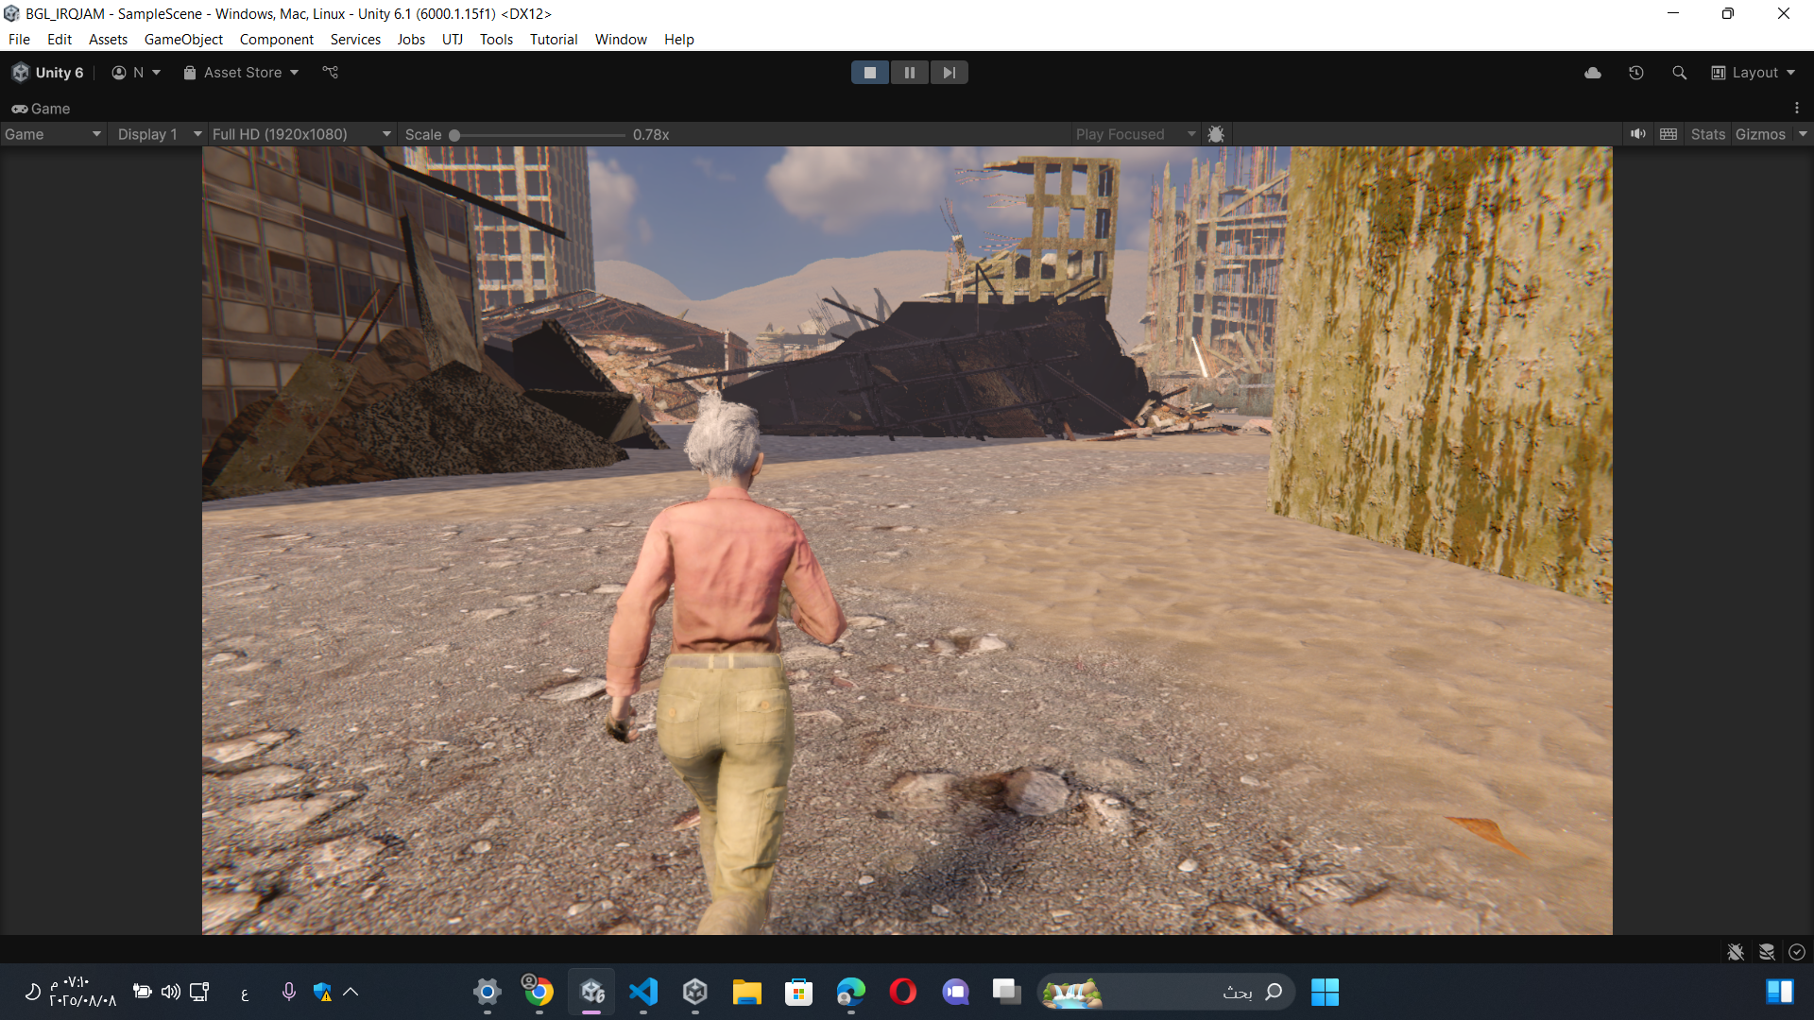
Task: Toggle the keyboard shortcuts grid icon
Action: [1669, 134]
